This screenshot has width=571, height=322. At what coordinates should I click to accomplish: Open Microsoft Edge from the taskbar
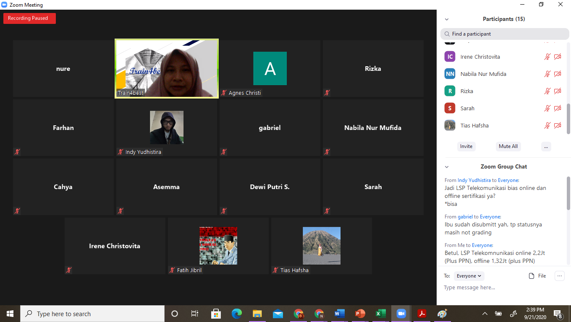click(x=237, y=314)
